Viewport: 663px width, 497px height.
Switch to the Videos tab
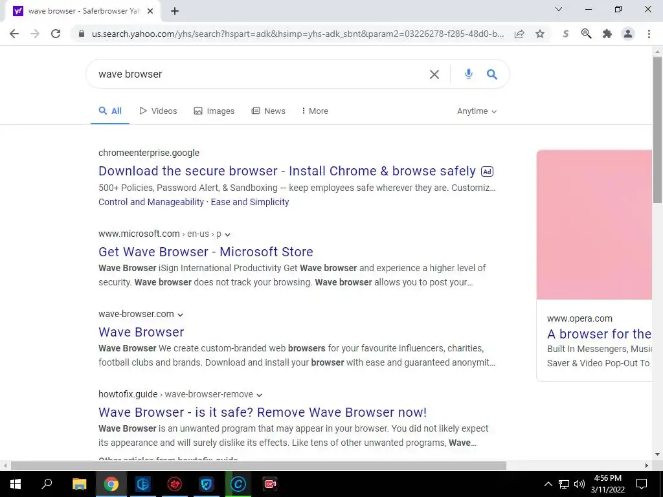click(158, 111)
